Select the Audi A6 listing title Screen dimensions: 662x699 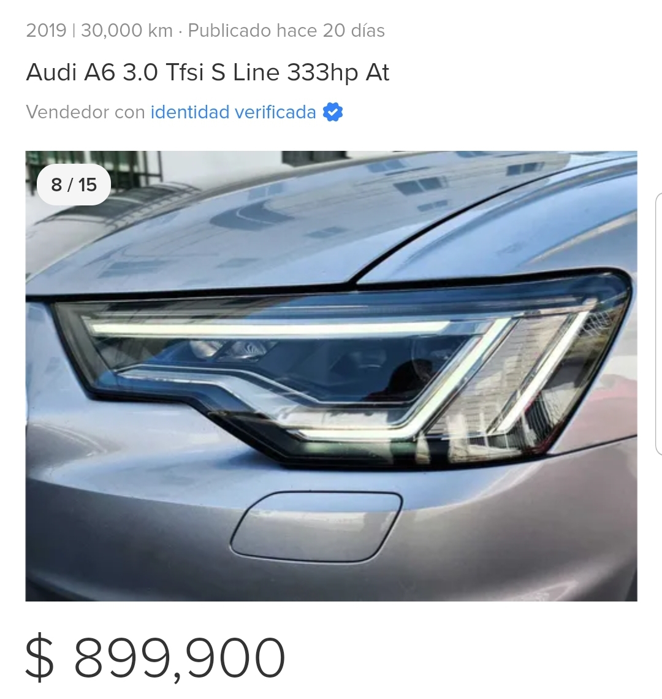208,72
